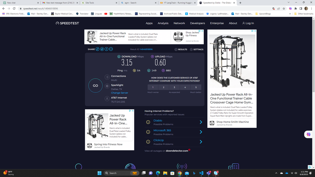The image size is (315, 177).
Task: Share result on Twitter
Action: [102, 49]
